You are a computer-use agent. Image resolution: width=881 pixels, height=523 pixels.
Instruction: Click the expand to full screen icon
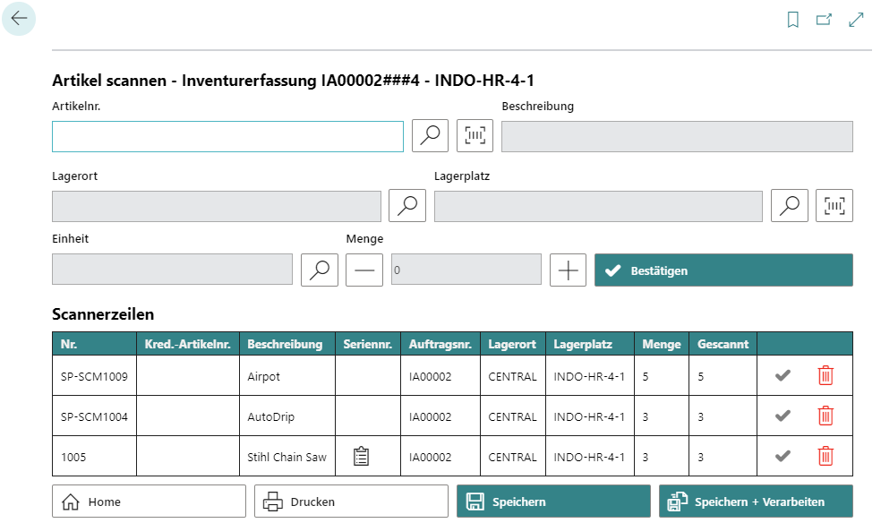[856, 20]
